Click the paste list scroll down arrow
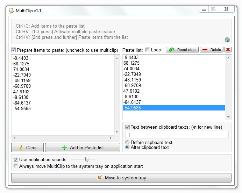The image size is (242, 193). (x=229, y=117)
